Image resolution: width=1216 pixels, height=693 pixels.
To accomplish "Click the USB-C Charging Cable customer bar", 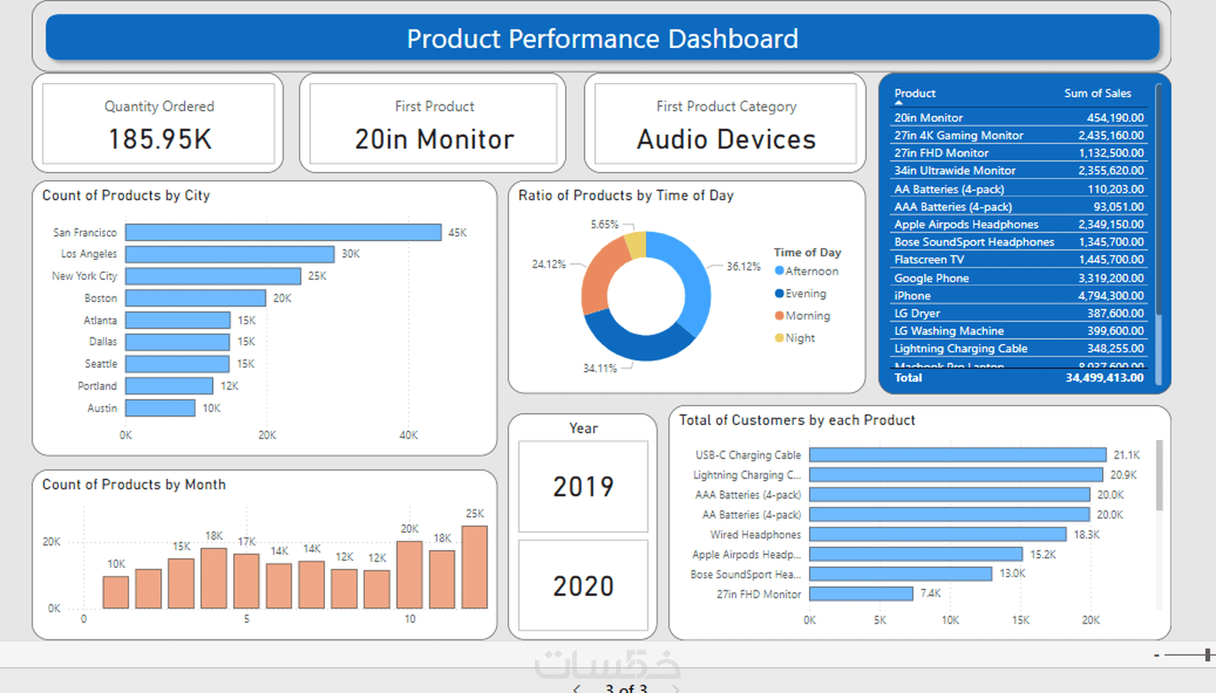I will [x=958, y=455].
